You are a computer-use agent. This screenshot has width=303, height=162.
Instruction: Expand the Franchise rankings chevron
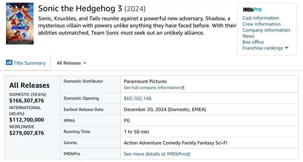click(287, 48)
